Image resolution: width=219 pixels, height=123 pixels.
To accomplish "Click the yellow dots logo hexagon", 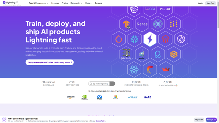I will (x=173, y=24).
